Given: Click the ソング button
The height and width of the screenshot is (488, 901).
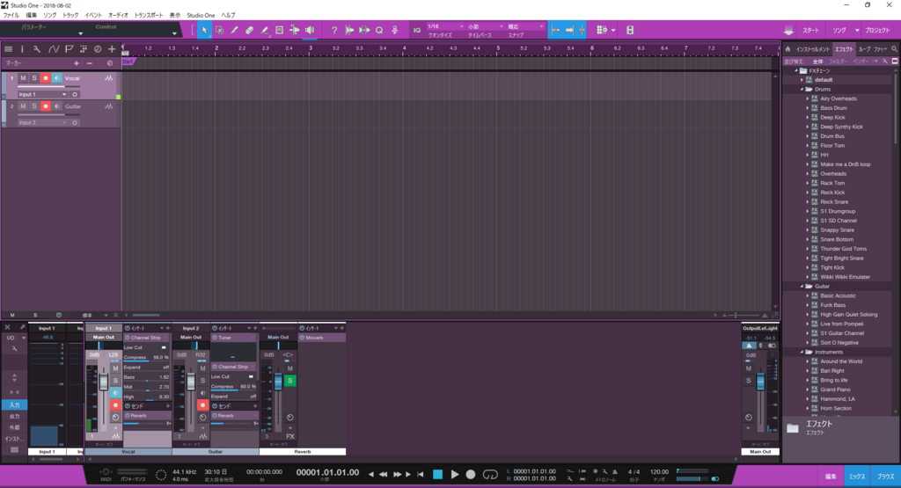Looking at the screenshot, I should coord(839,31).
